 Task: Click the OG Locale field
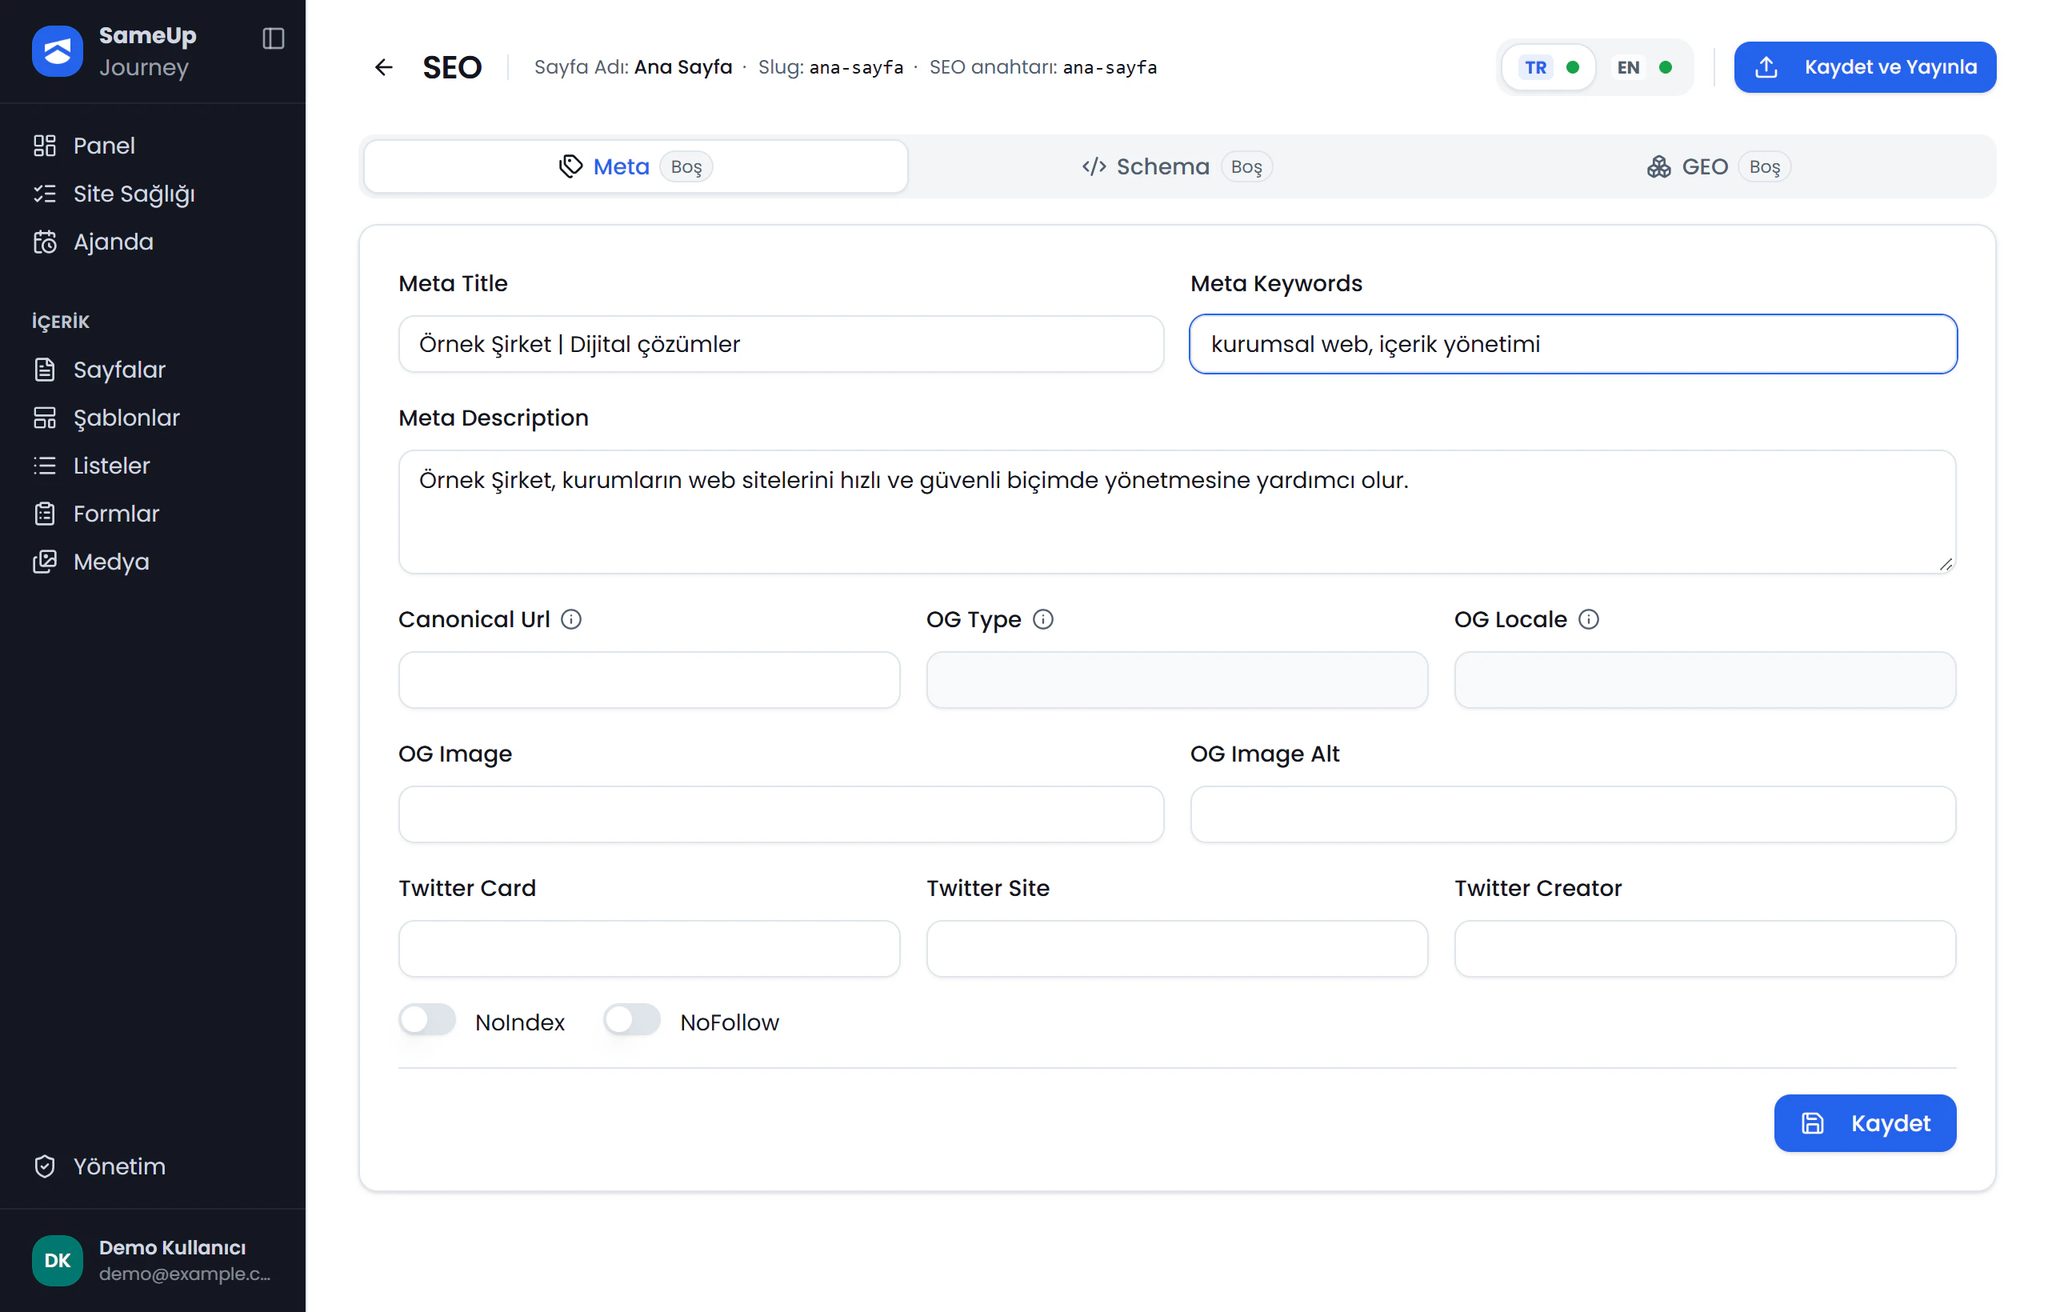1706,680
